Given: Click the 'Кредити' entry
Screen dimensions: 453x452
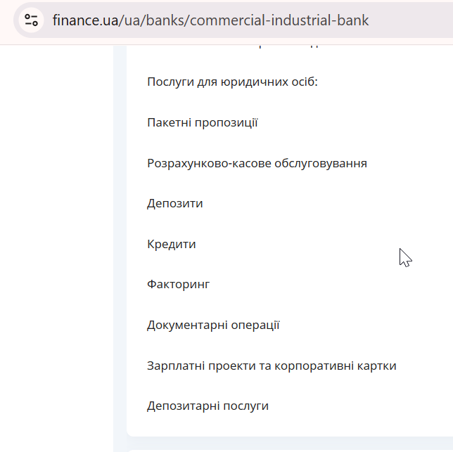Looking at the screenshot, I should point(172,245).
